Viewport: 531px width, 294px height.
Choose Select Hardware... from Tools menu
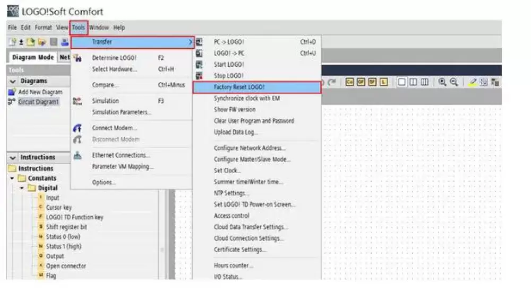132,69
